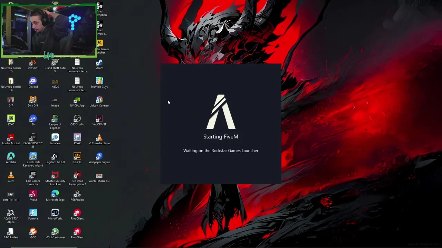The width and height of the screenshot is (442, 248).
Task: Launch Microsoft Edge from the desktop
Action: pos(55,196)
